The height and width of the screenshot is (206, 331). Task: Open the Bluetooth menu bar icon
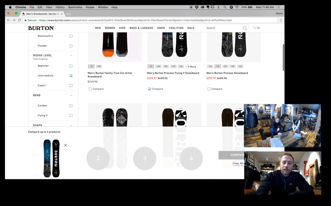(x=218, y=7)
